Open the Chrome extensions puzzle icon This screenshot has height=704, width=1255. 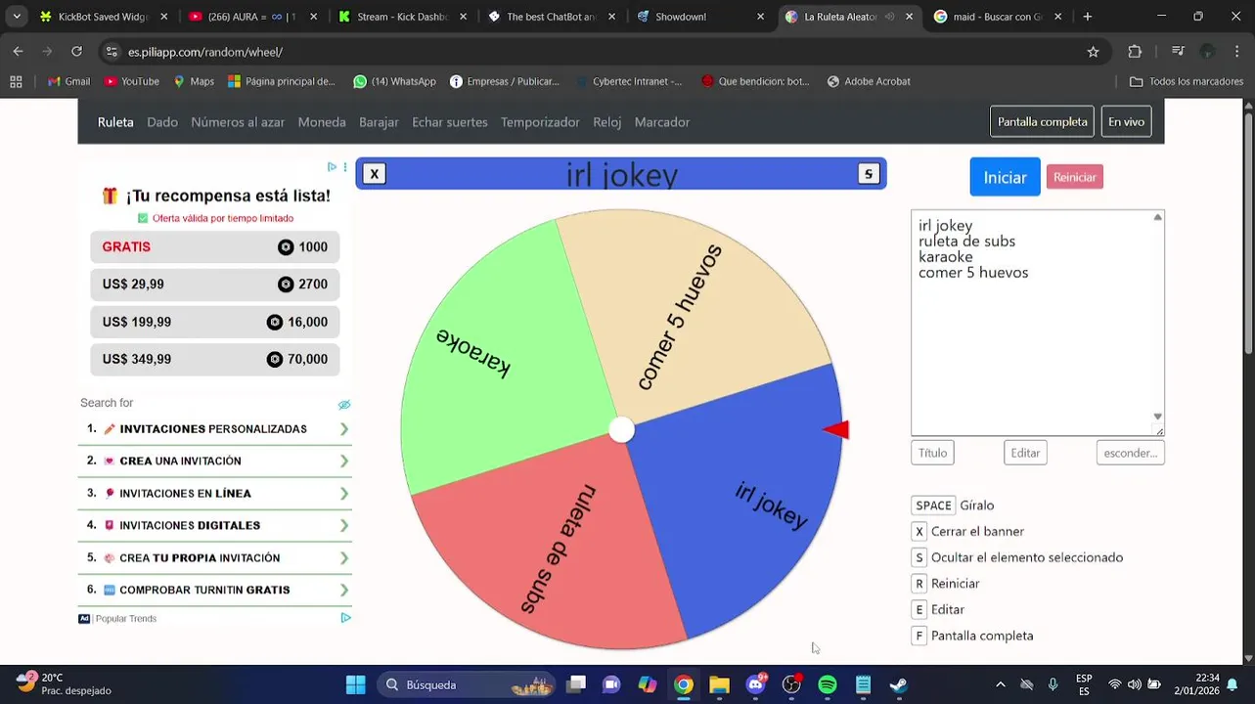click(1135, 52)
